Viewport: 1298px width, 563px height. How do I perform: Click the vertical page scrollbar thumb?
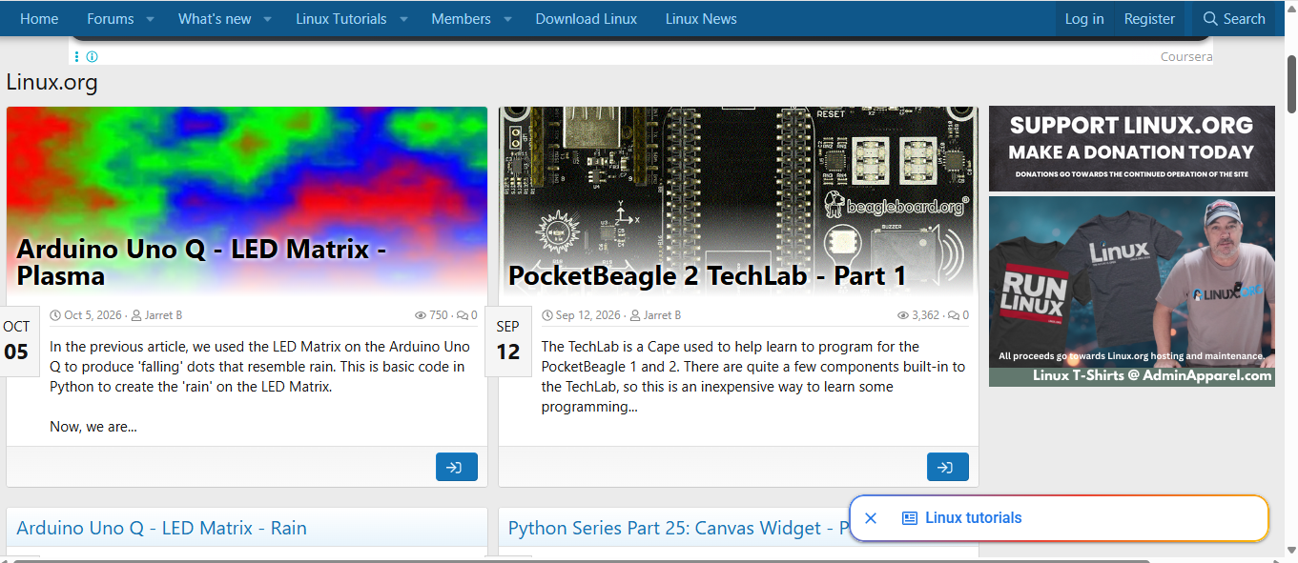click(x=1292, y=84)
